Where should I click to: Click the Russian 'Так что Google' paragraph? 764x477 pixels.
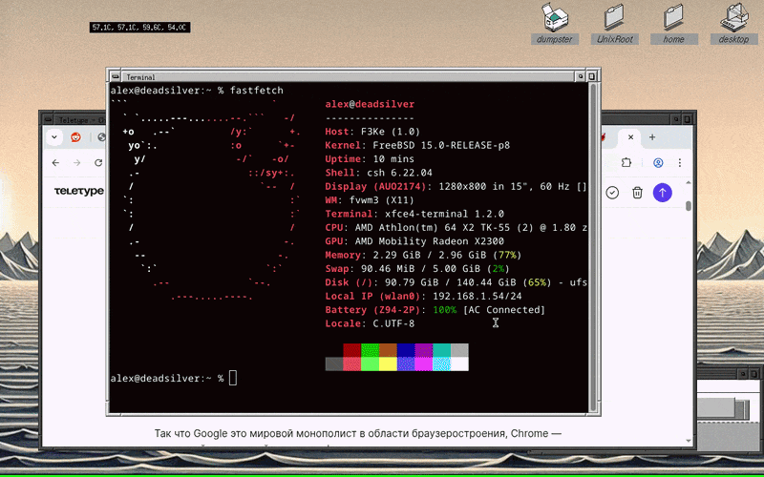pos(358,433)
